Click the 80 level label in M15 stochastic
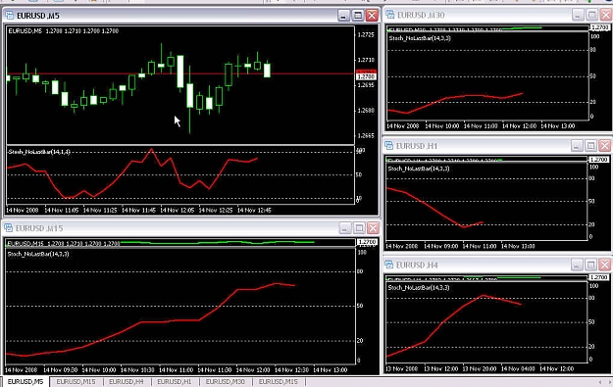This screenshot has width=613, height=387. (360, 271)
